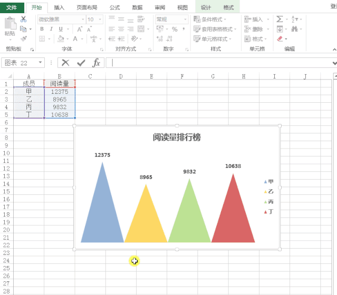Click cell B2 with 12375

(60, 92)
